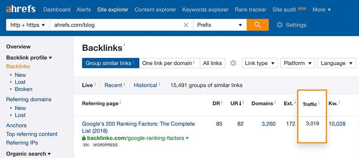Expand the green arrow after backlinko.com URL
The width and height of the screenshot is (359, 158).
(x=187, y=138)
